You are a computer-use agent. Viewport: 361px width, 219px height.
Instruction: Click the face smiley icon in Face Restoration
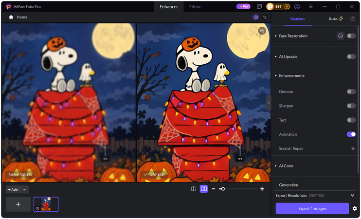[340, 36]
